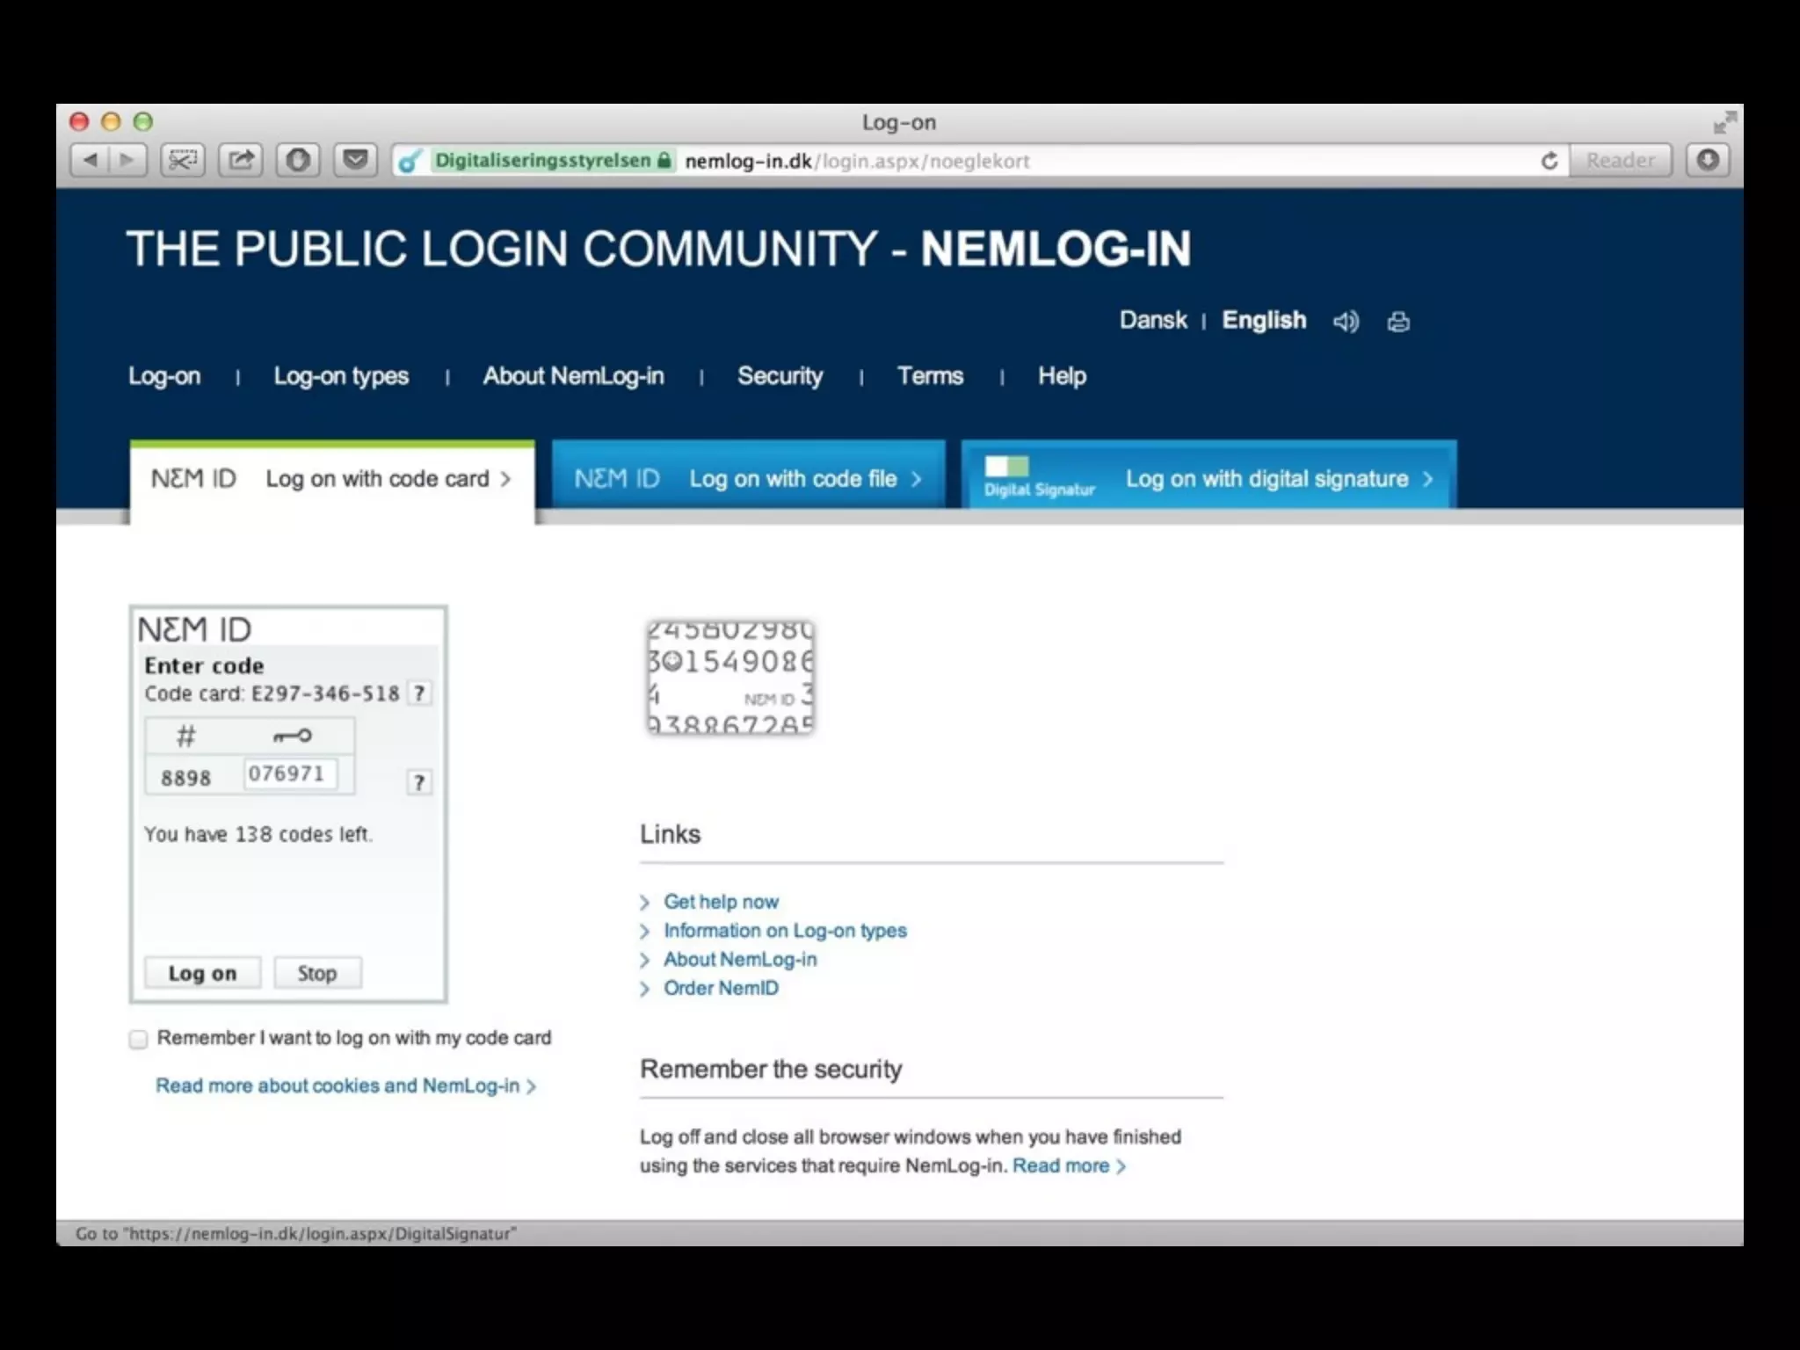The width and height of the screenshot is (1800, 1350).
Task: Click the Safari share icon in toolbar
Action: [x=241, y=160]
